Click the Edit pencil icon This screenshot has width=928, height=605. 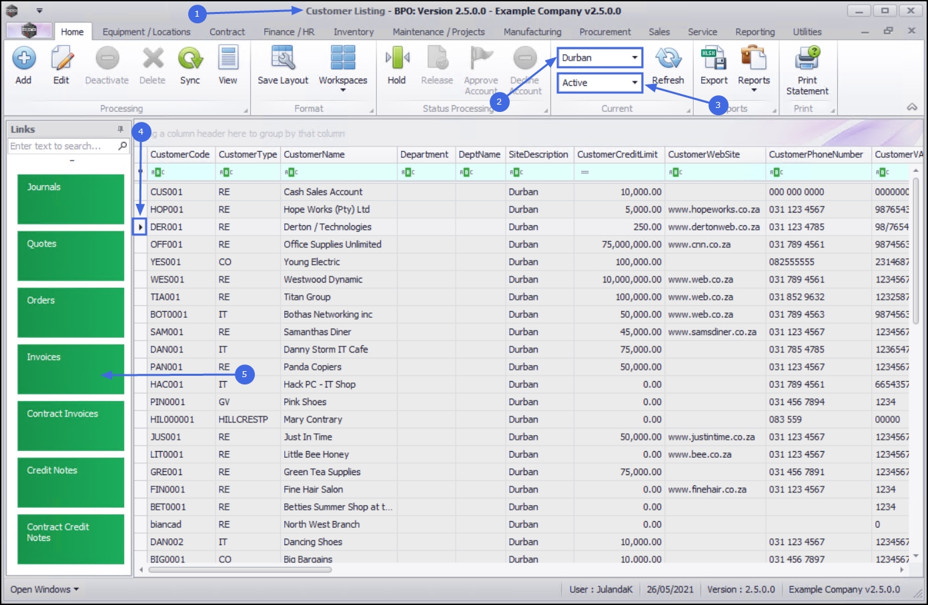(61, 59)
